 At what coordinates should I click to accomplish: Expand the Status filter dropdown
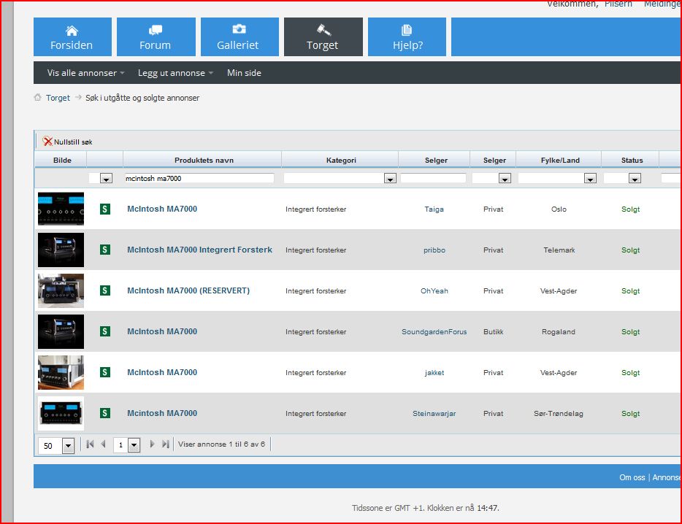click(635, 178)
